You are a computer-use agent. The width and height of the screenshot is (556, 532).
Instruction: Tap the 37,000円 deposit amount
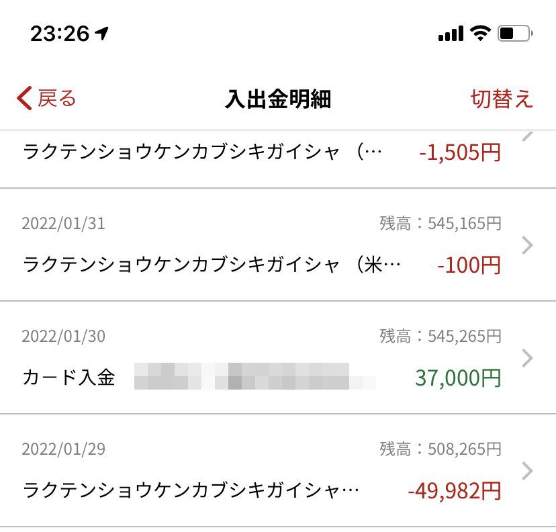click(x=458, y=378)
